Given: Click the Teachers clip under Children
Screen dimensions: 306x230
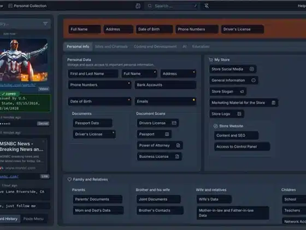Looking at the screenshot, I should tap(294, 210).
